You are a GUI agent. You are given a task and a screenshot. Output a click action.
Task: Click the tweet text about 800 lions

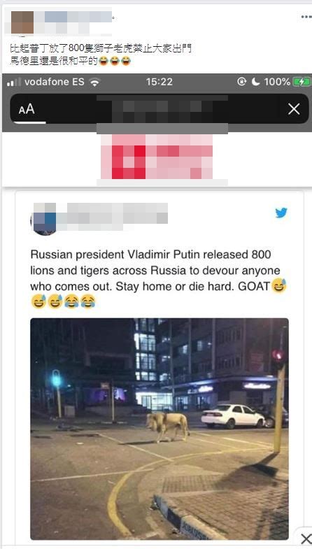point(158,278)
